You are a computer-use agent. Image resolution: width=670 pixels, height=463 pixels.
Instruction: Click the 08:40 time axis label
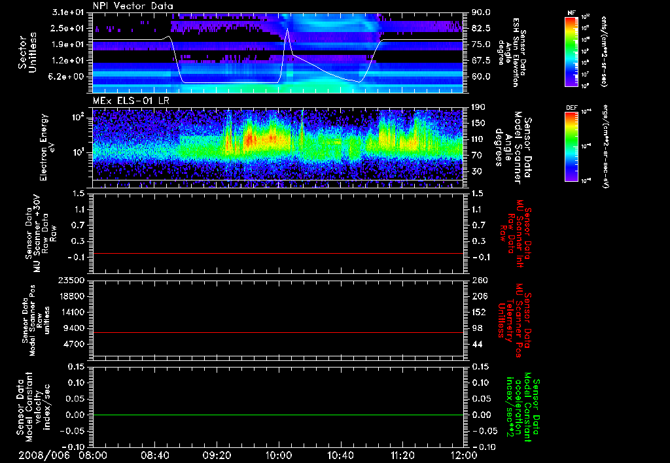pyautogui.click(x=155, y=454)
